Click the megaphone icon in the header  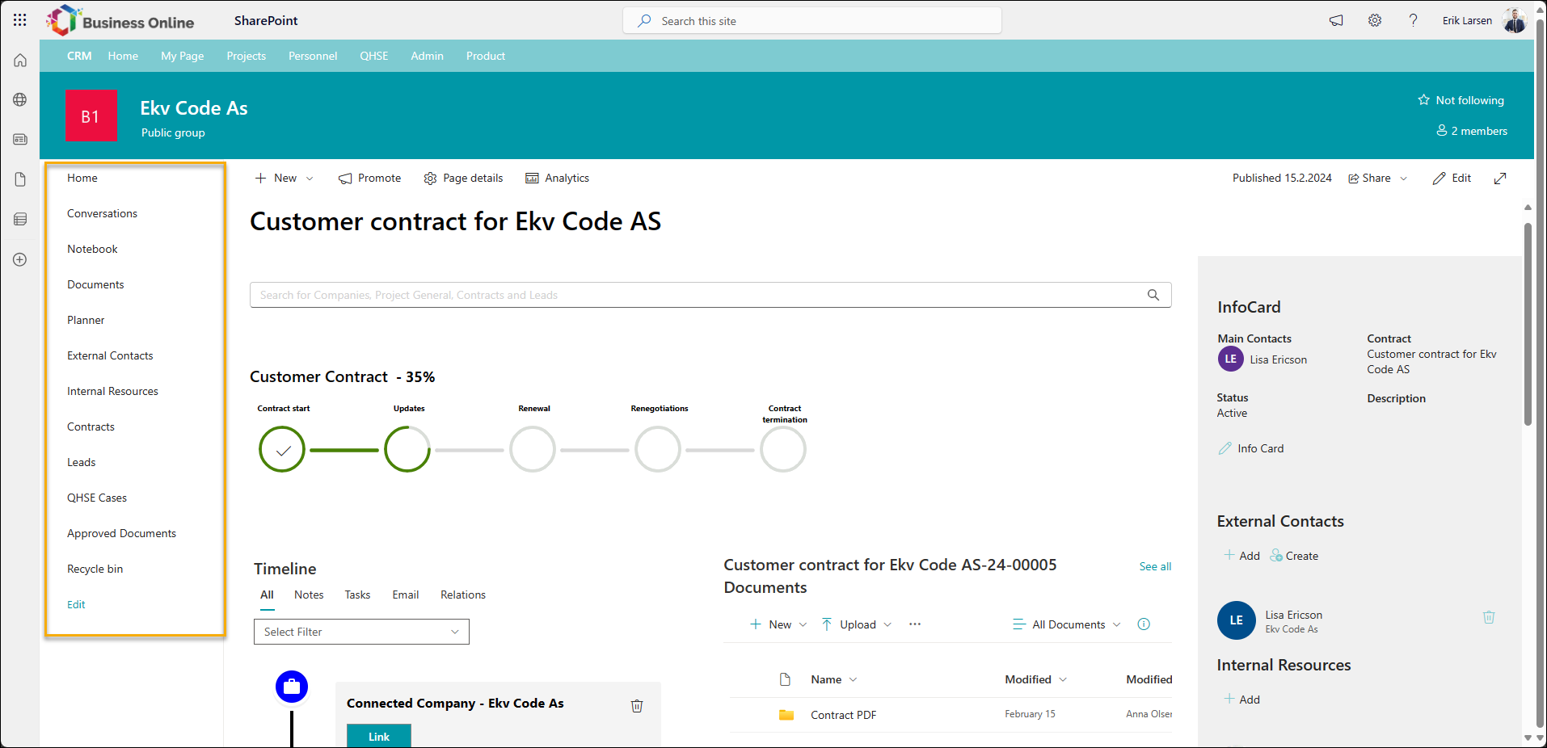pyautogui.click(x=1336, y=20)
